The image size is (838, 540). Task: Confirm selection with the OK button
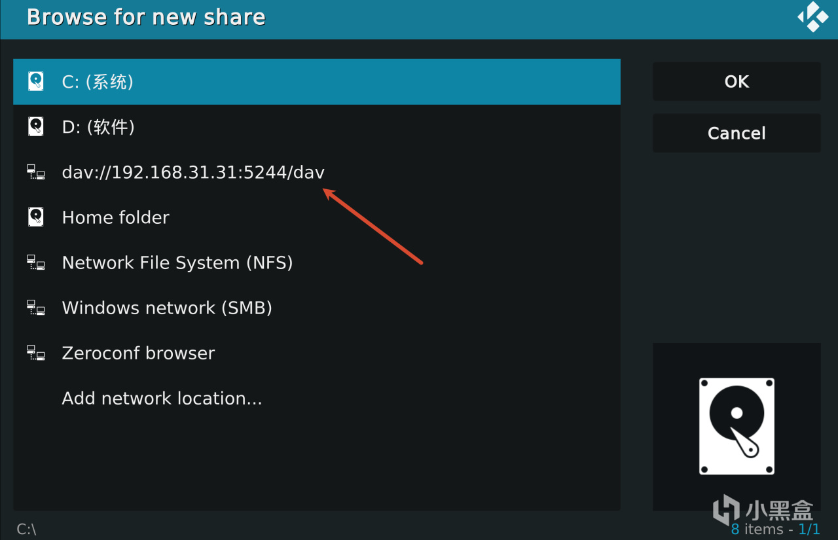(x=737, y=81)
